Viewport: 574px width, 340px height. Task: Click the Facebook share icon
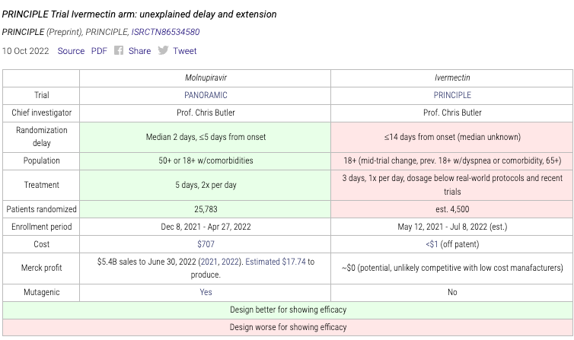point(119,50)
